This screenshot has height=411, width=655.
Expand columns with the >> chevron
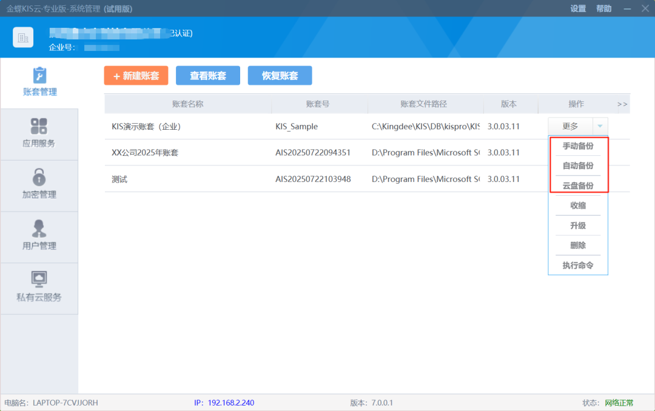622,104
